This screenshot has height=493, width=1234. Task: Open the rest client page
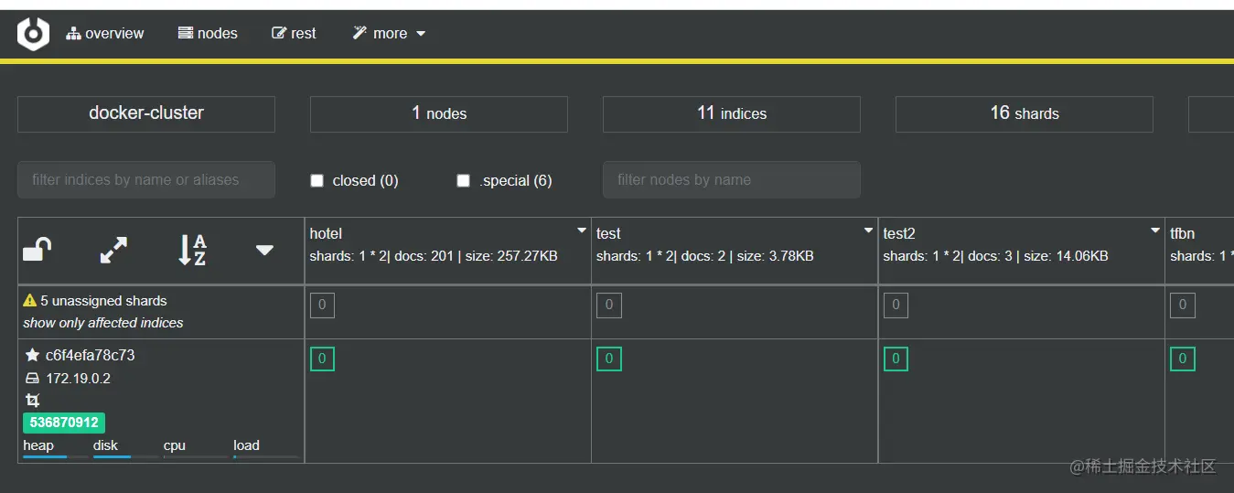pyautogui.click(x=294, y=34)
